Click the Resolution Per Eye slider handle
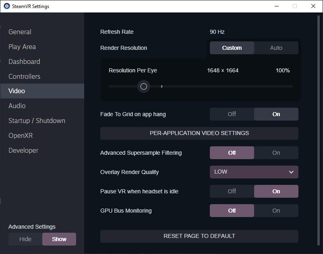Viewport: 323px width, 254px height. tap(143, 86)
